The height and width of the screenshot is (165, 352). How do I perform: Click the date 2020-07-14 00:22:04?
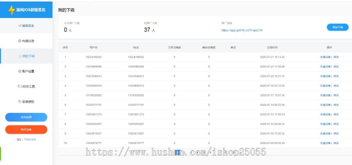point(272,105)
